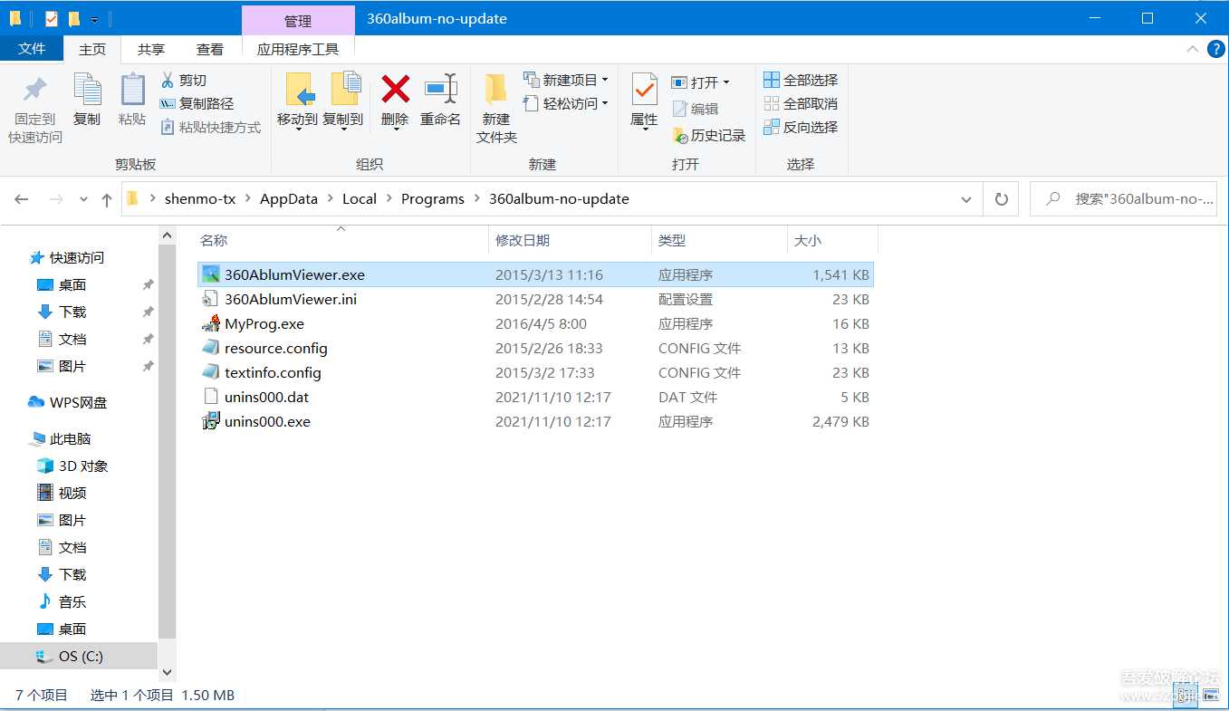
Task: Open the 新建项目 dropdown arrow
Action: [606, 80]
